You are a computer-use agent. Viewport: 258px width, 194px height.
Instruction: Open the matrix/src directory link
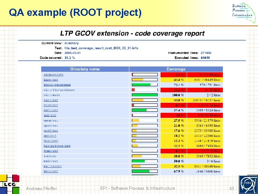point(53,166)
